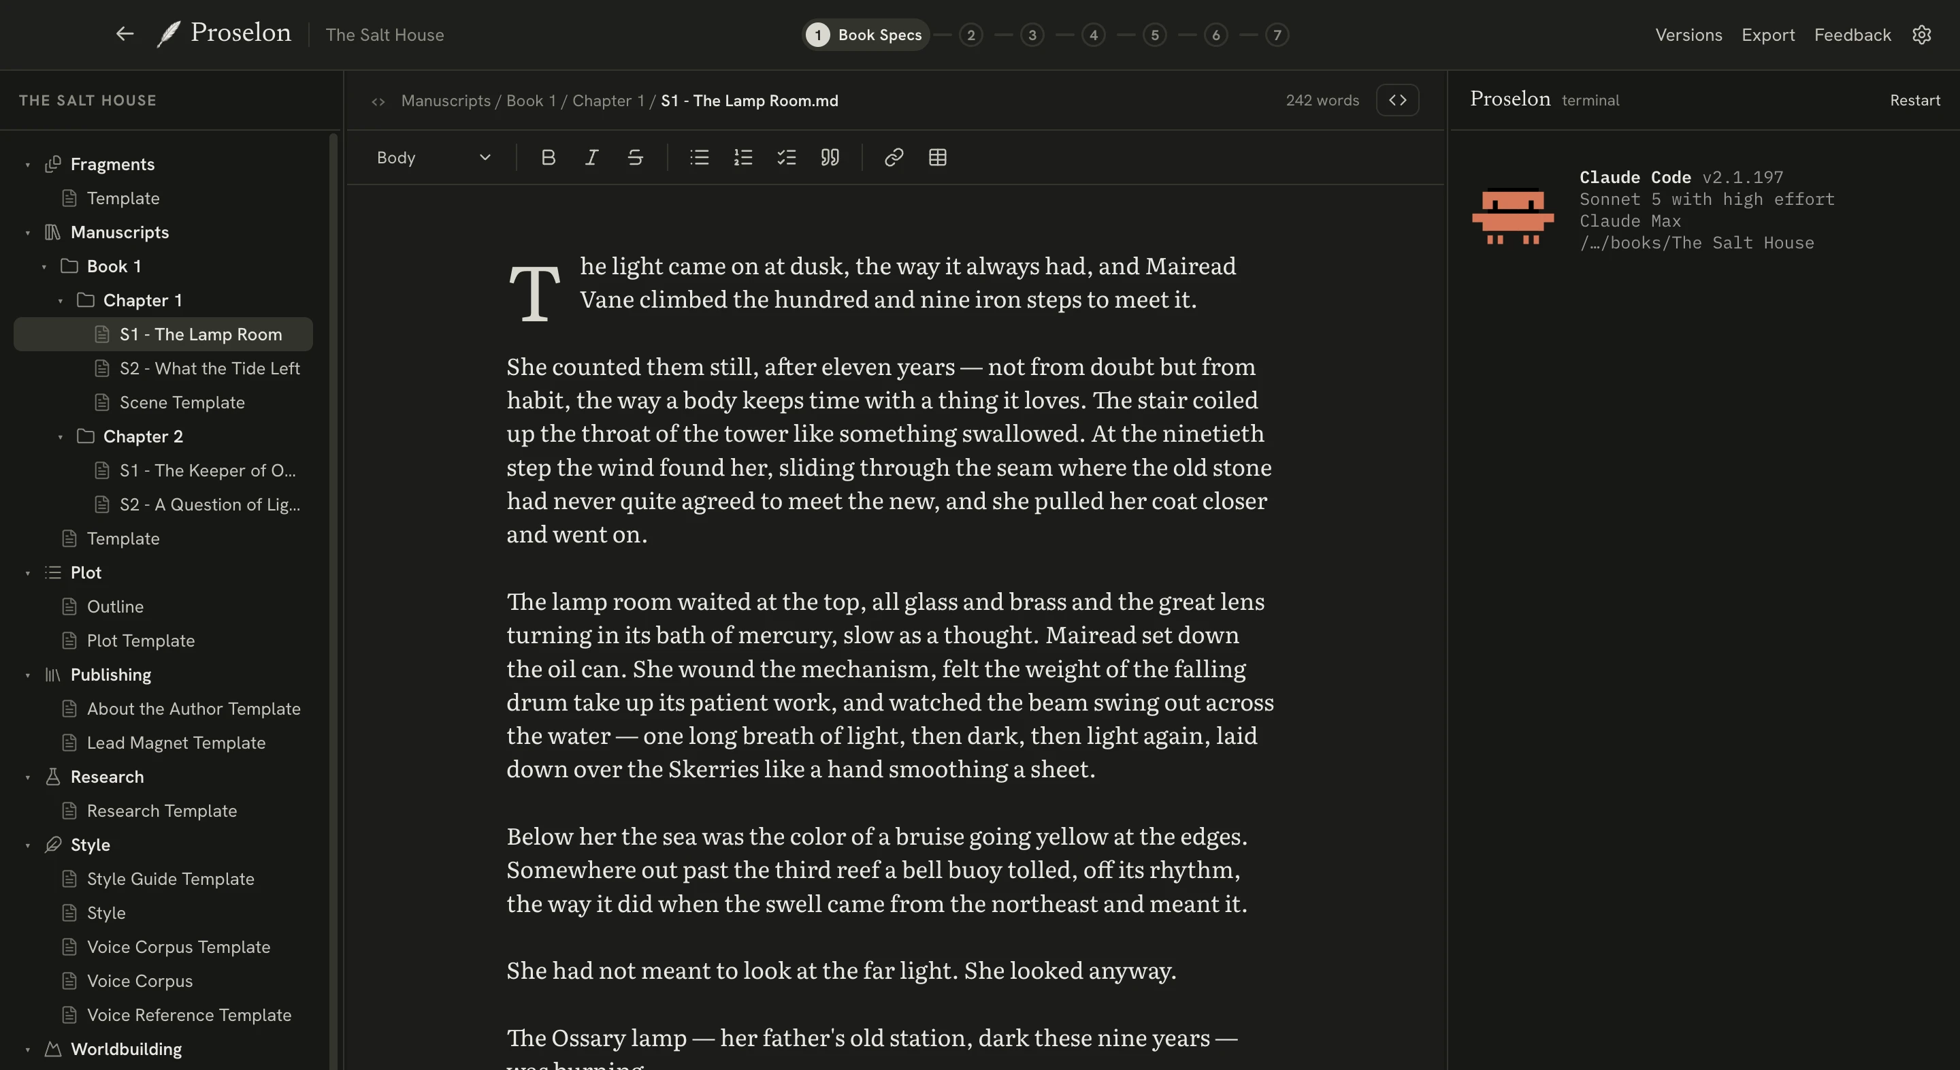Collapse the Plot section arrow

[27, 572]
